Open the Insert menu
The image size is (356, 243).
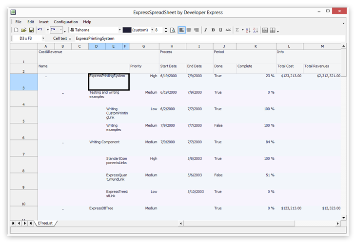click(x=44, y=22)
